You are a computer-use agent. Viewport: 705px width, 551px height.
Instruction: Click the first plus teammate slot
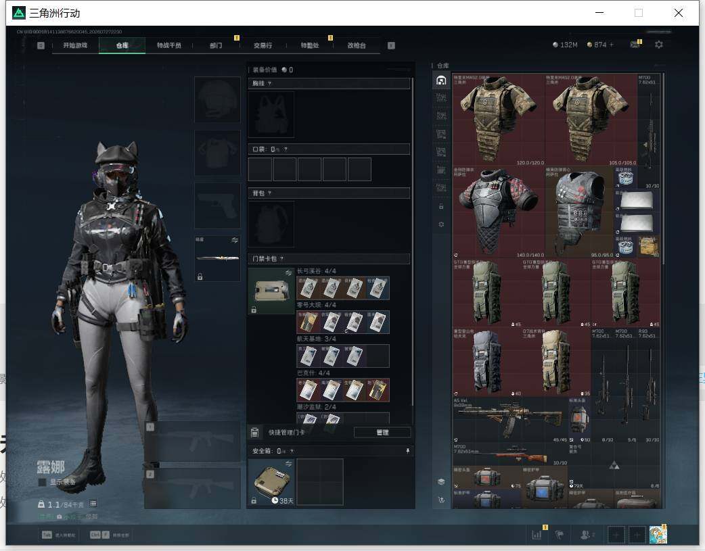(x=616, y=535)
